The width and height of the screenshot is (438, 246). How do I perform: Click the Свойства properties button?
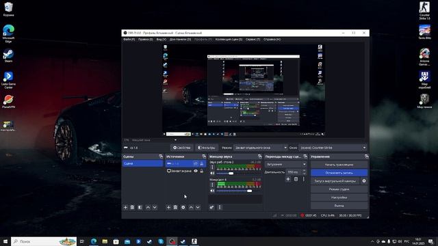tap(181, 148)
